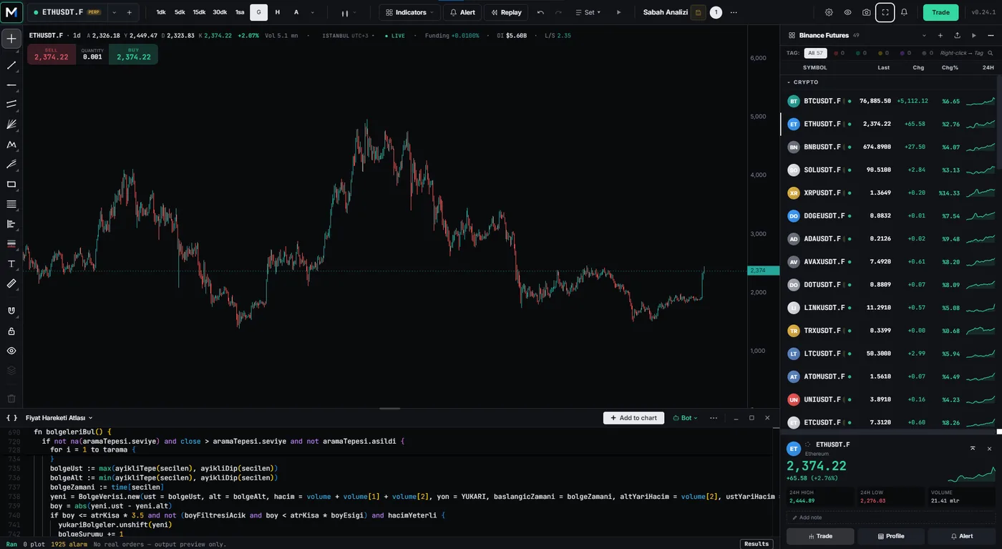Viewport: 1002px width, 549px height.
Task: Switch to the 15dk timeframe
Action: coord(199,12)
